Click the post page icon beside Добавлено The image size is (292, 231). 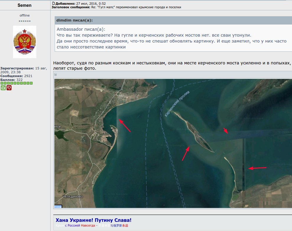coord(53,3)
